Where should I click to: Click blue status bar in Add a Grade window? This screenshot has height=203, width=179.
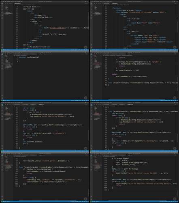(x=134, y=50)
